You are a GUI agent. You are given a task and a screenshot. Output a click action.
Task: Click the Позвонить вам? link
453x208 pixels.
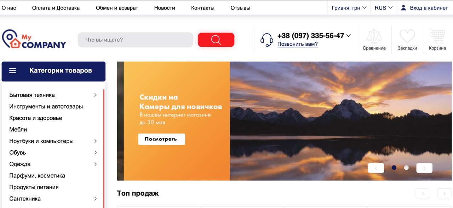click(x=298, y=44)
